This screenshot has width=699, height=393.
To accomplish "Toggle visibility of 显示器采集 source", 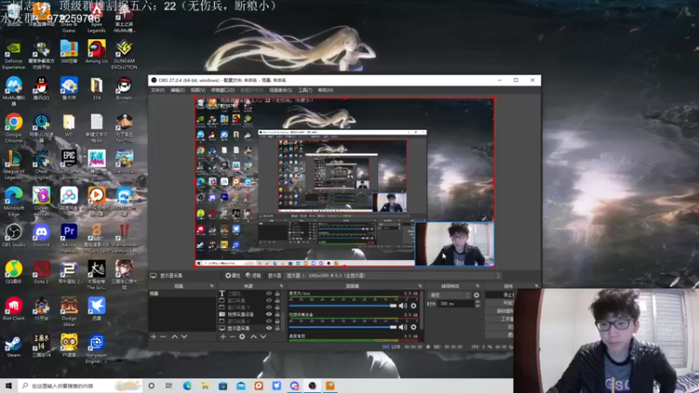I will click(x=269, y=328).
